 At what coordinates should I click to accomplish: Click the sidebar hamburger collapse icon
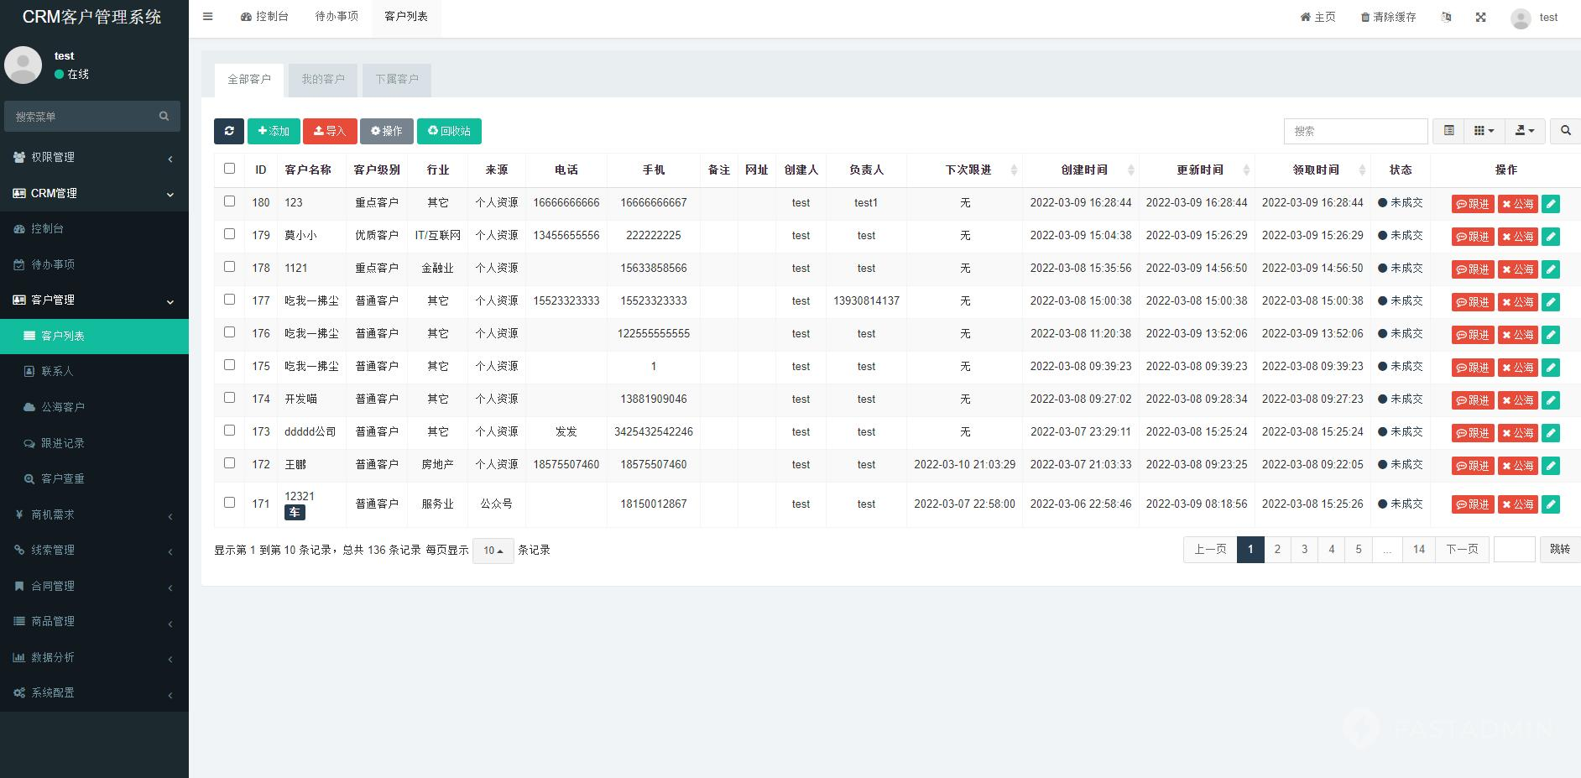pos(207,16)
